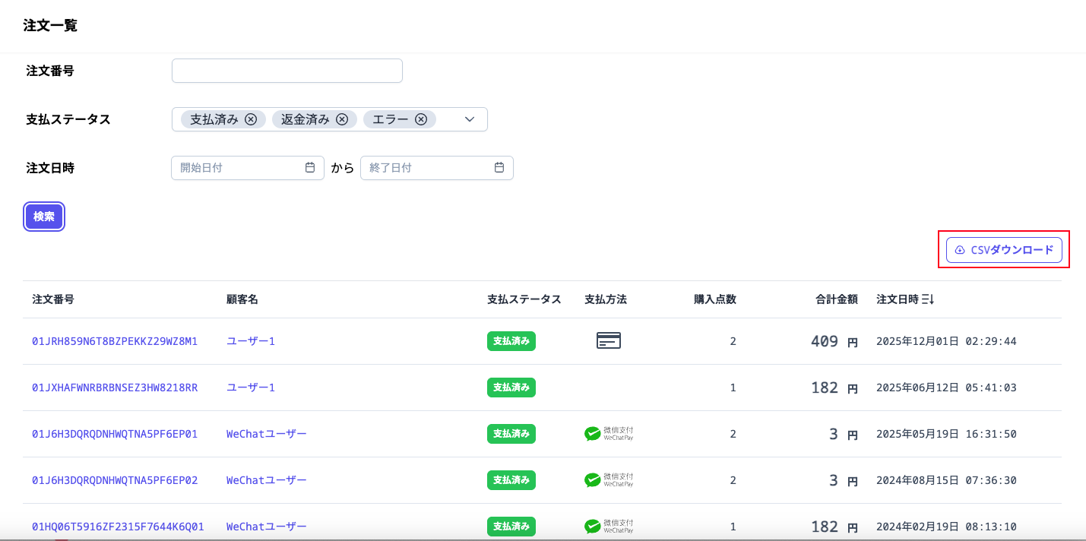
Task: Click date 2024年08月15日 07:36:30
Action: 946,480
